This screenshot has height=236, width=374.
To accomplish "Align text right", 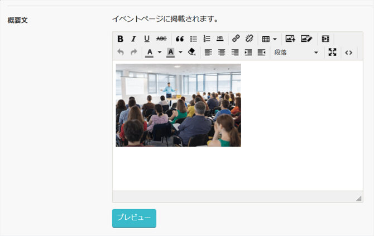I will click(x=235, y=53).
